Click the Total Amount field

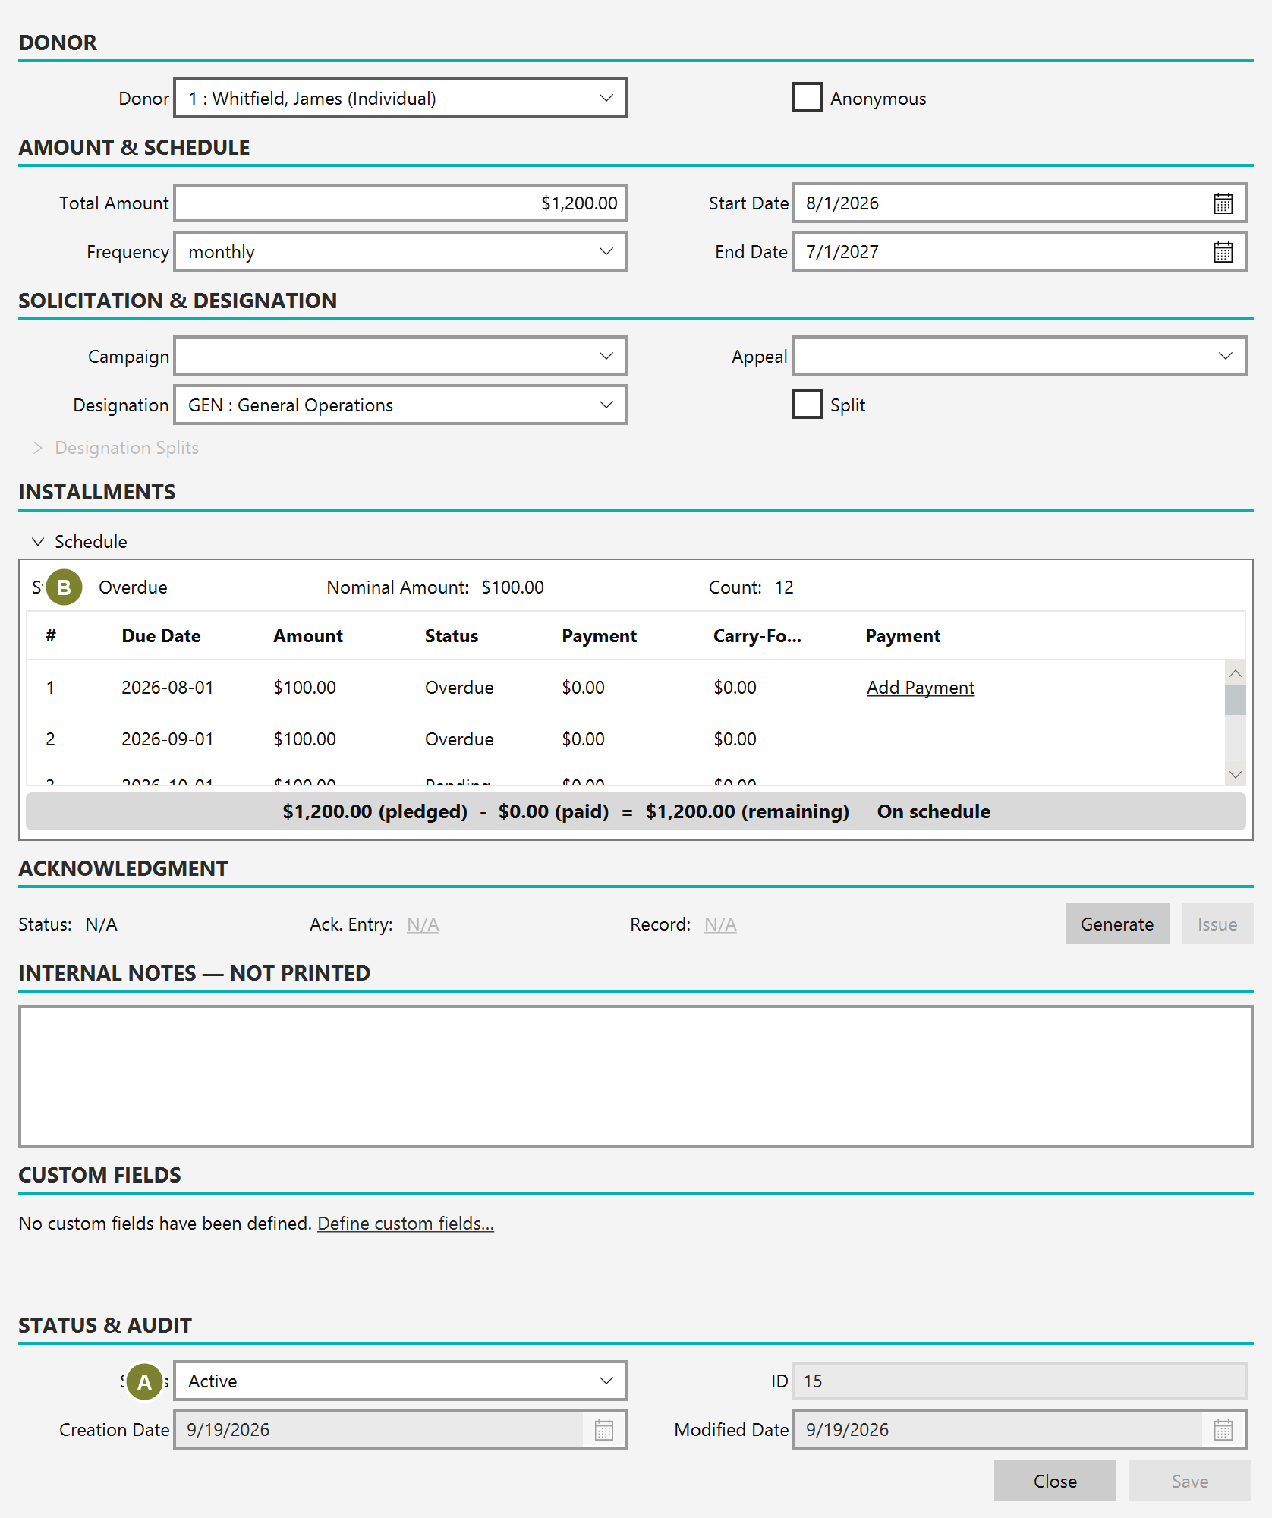pyautogui.click(x=401, y=203)
